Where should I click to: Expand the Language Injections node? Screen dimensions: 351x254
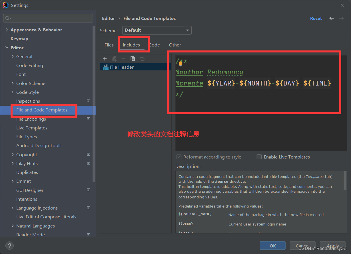[x=13, y=208]
